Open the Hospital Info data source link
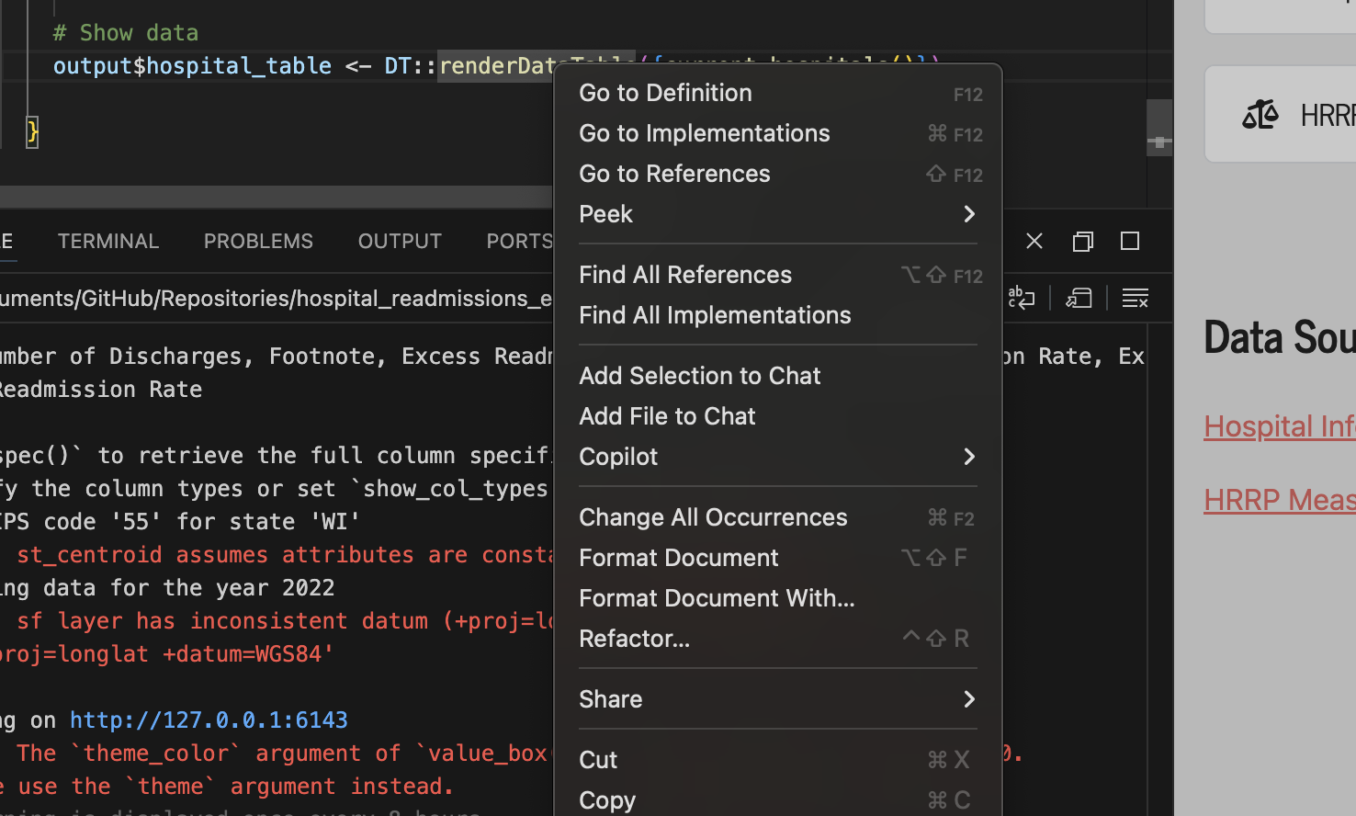 pos(1279,426)
